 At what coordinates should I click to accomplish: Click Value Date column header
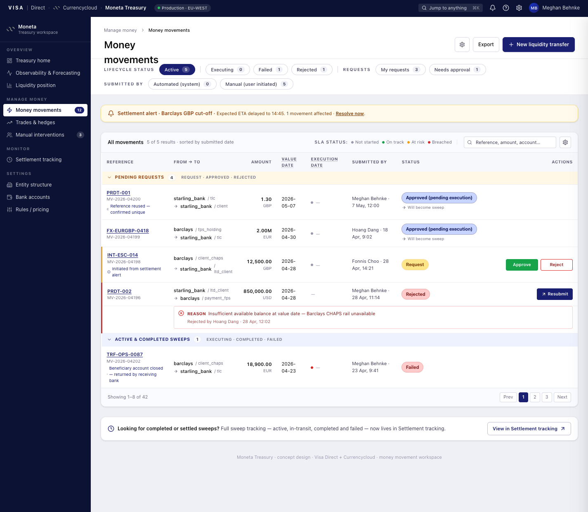[289, 162]
